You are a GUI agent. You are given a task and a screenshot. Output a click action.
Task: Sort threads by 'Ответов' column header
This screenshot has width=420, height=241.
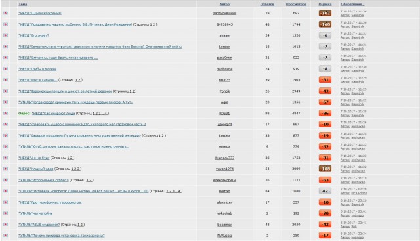(x=267, y=4)
